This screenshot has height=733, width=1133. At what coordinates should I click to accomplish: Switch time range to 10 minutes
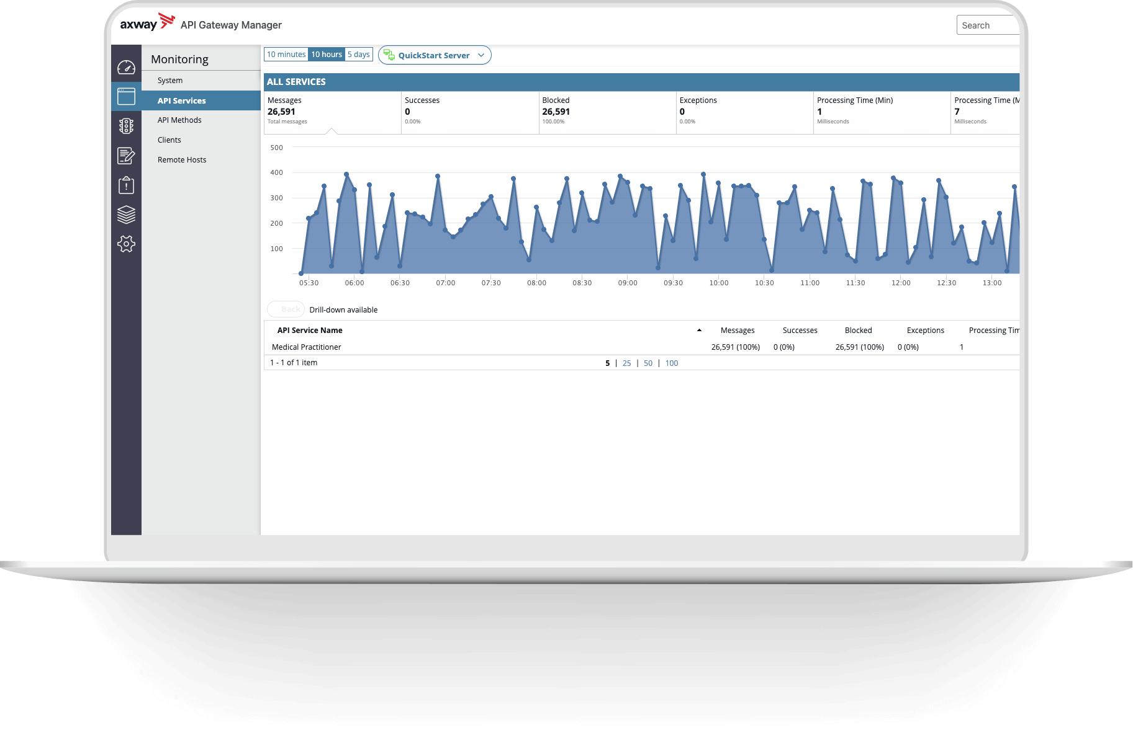[x=286, y=55]
